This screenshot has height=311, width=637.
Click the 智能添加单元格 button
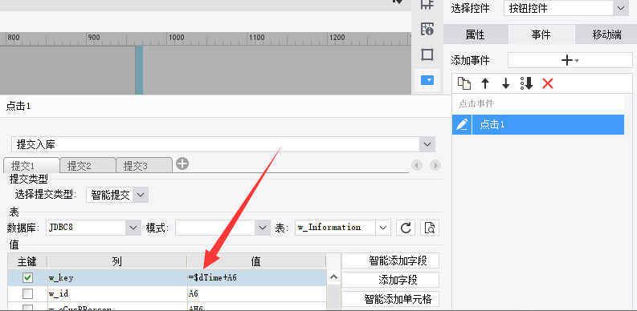pyautogui.click(x=390, y=299)
